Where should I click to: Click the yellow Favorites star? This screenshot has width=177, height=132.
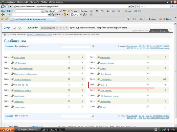coord(2,19)
